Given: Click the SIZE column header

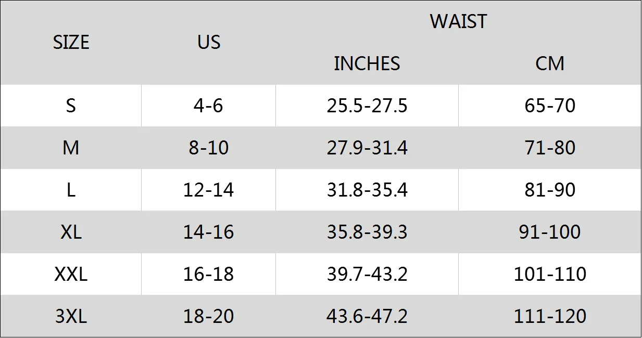Looking at the screenshot, I should 71,43.
